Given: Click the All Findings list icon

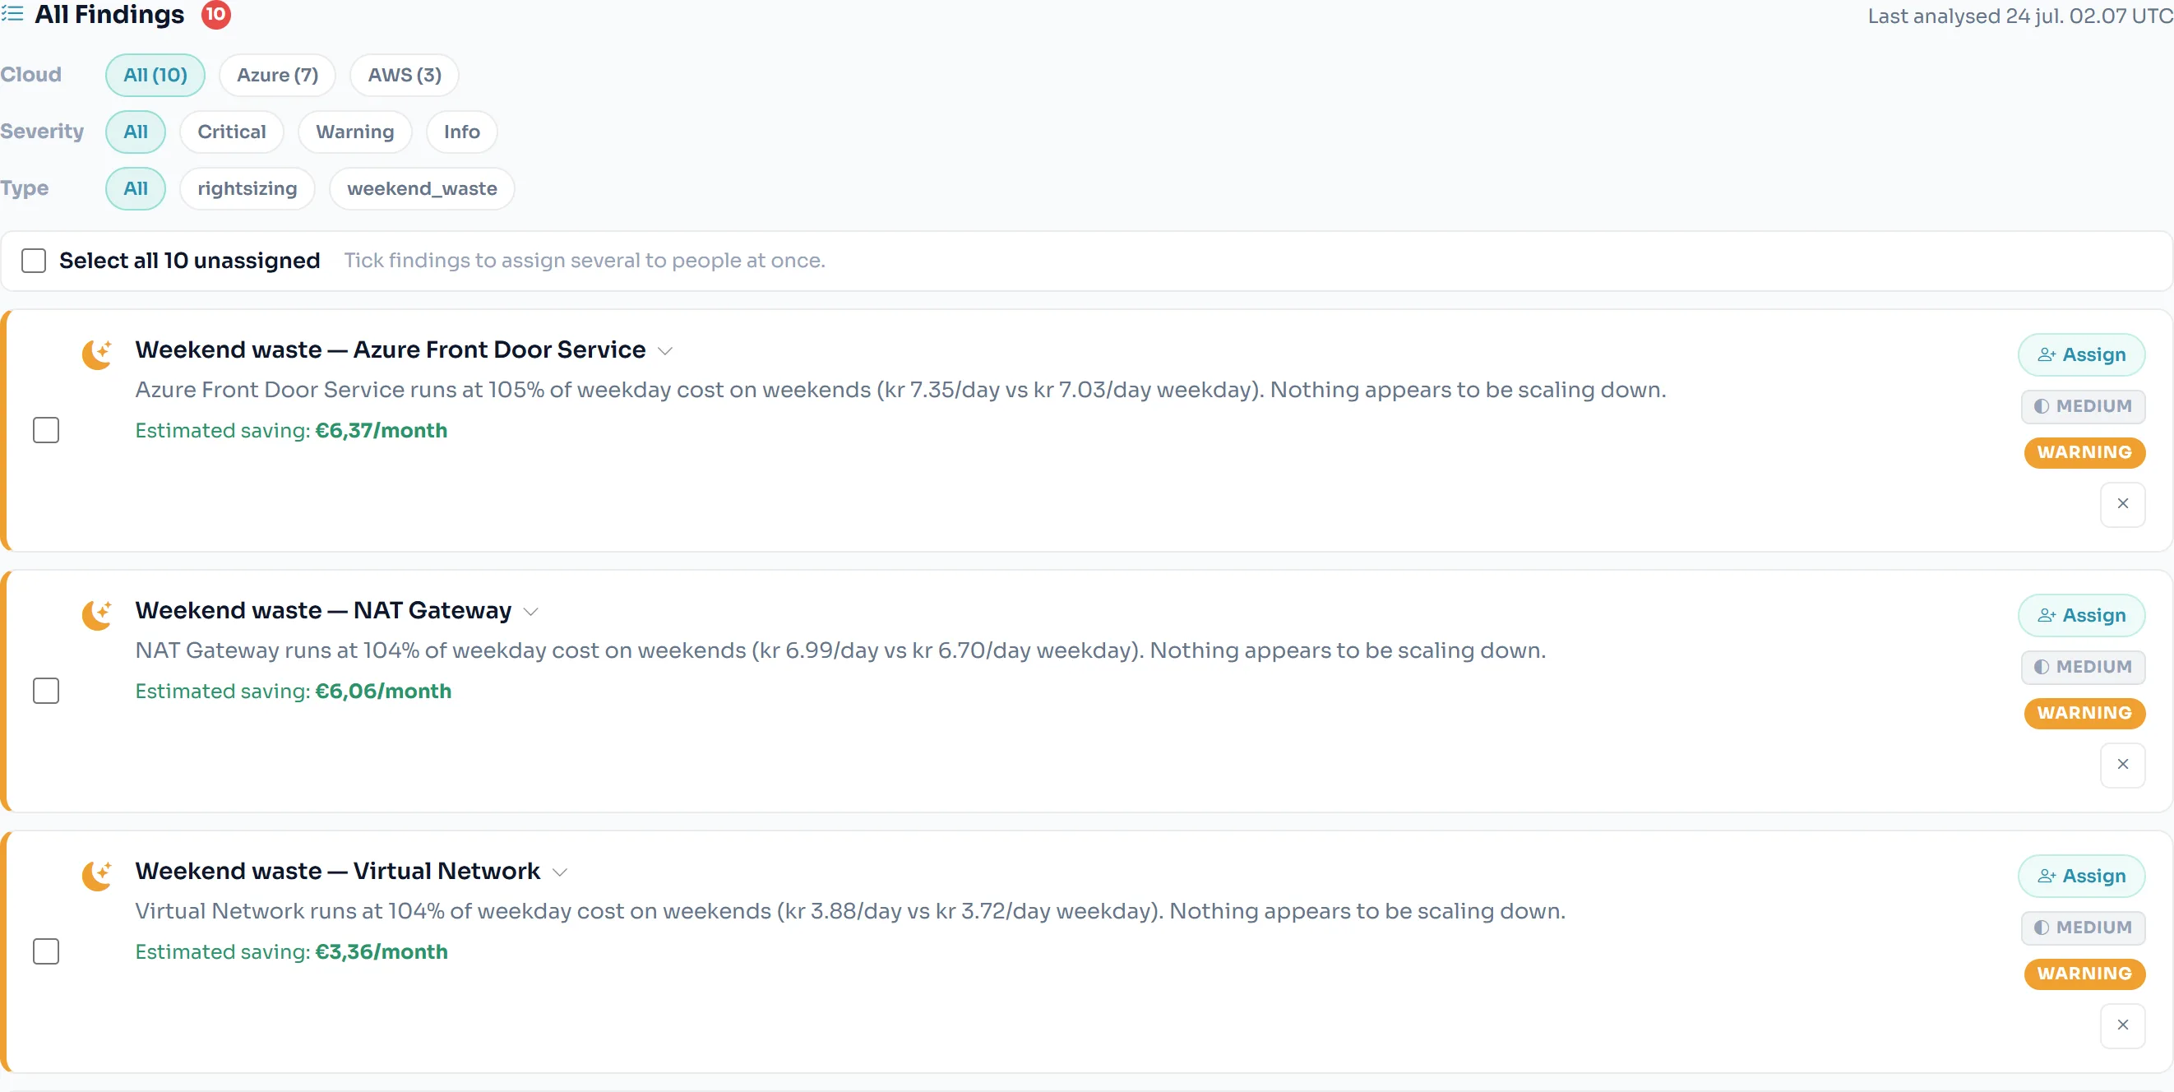Looking at the screenshot, I should point(12,14).
